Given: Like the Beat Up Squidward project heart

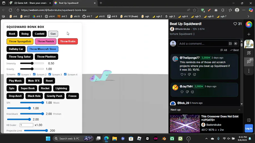Looking at the screenshot, I should click(x=235, y=24).
